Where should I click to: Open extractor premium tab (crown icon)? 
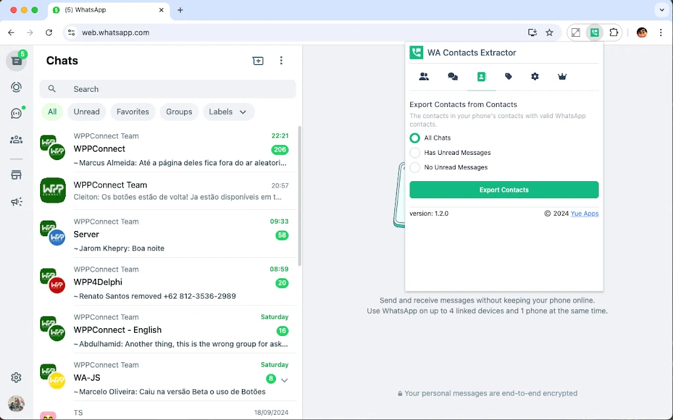(562, 77)
